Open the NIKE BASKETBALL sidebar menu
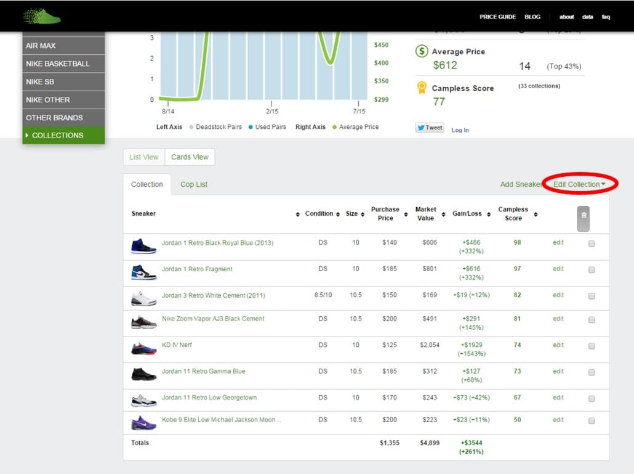The image size is (634, 474). click(x=63, y=63)
